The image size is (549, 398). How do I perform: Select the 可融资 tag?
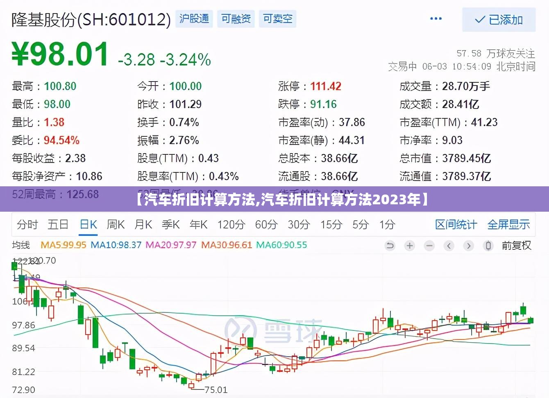pos(236,19)
